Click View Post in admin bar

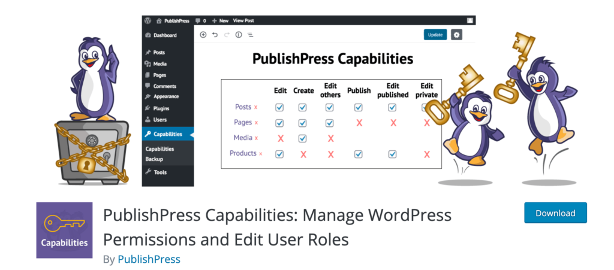pyautogui.click(x=243, y=21)
